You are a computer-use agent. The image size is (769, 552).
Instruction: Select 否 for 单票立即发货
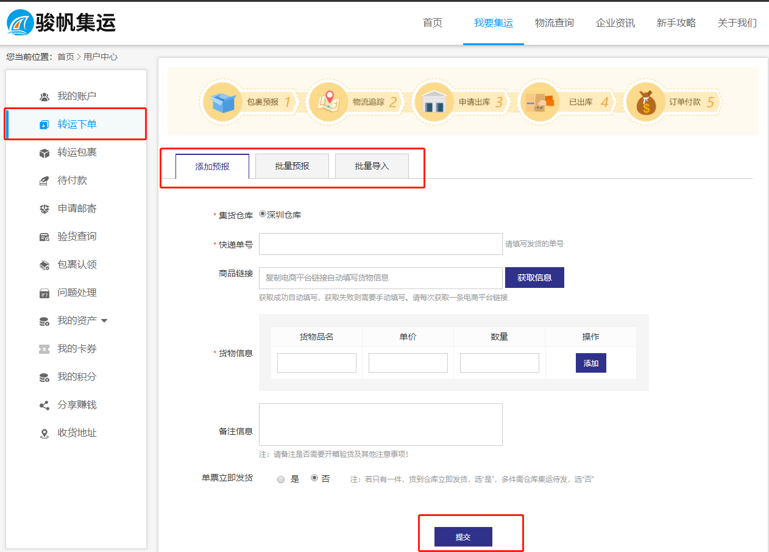click(314, 478)
